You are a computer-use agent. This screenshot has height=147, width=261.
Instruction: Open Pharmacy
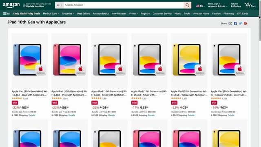point(229,13)
